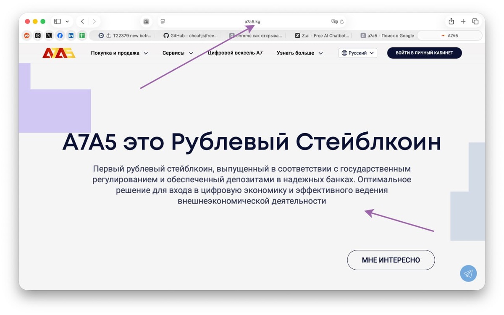This screenshot has height=315, width=504.
Task: Click the heading A7A5 это Рублевый Стейблкоин
Action: click(x=252, y=142)
